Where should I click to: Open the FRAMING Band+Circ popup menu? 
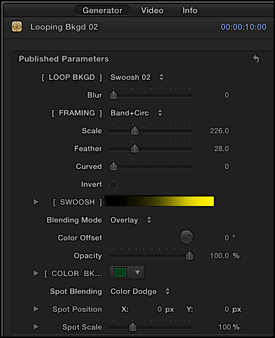[x=136, y=113]
